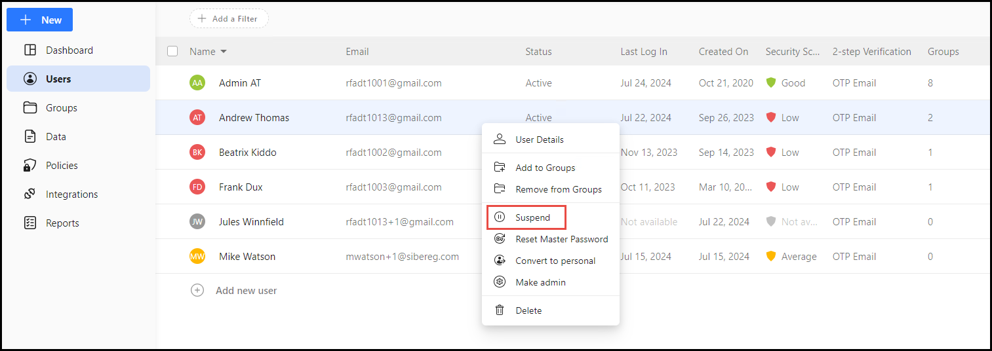Choose Suspend from the context menu
The image size is (992, 351).
pyautogui.click(x=532, y=217)
